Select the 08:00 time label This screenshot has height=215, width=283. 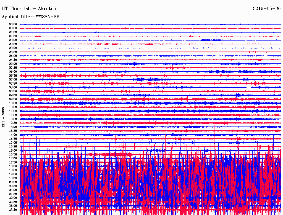13,87
